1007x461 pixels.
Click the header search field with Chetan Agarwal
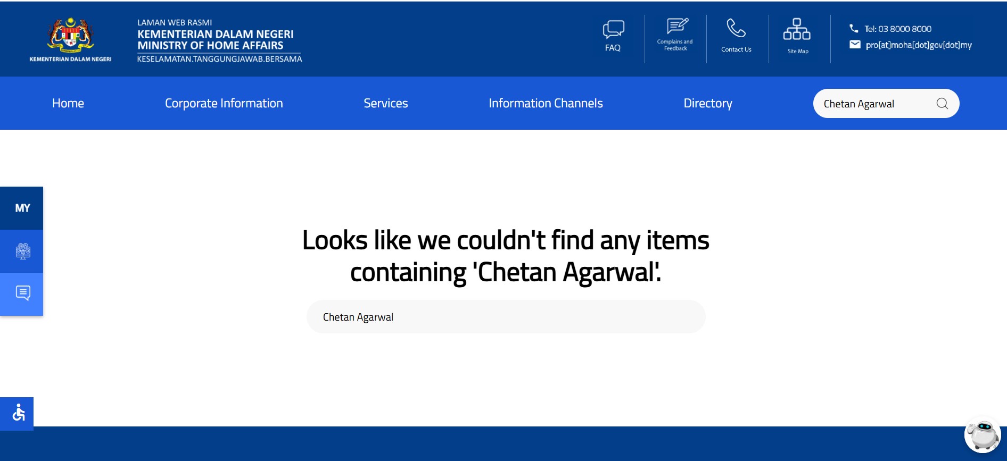(x=873, y=104)
